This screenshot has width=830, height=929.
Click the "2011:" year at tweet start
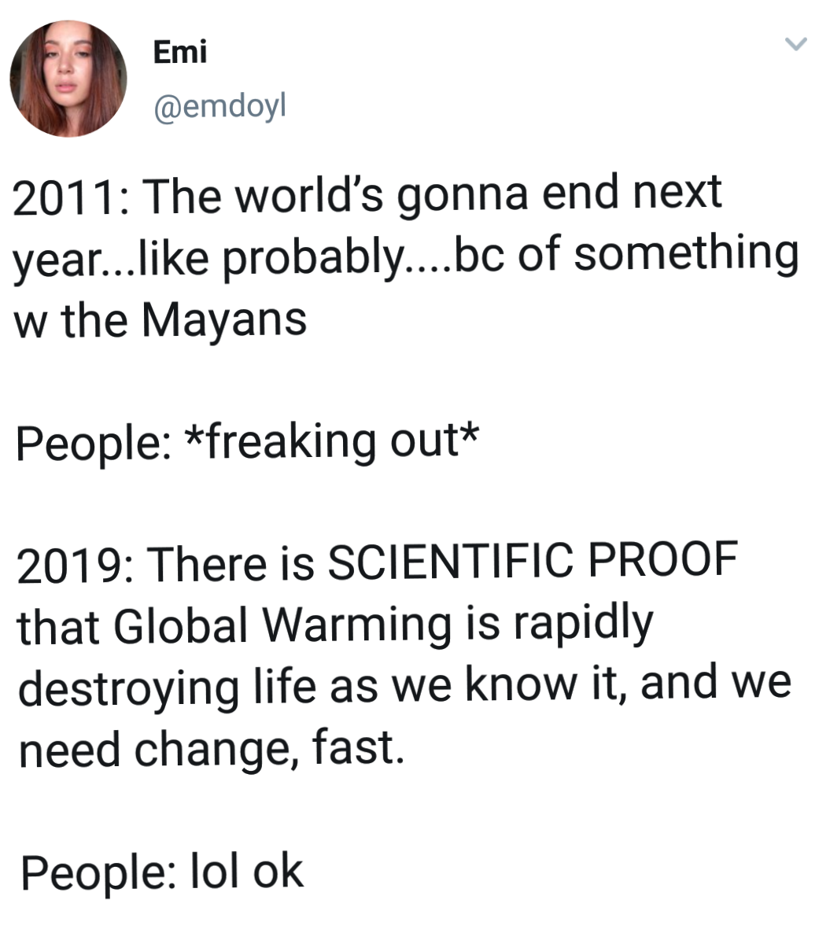[x=71, y=194]
